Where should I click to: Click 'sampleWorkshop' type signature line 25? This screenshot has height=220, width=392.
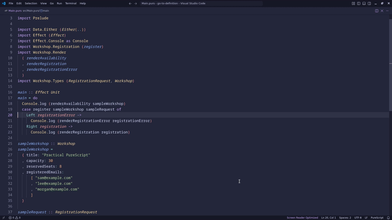tap(33, 144)
